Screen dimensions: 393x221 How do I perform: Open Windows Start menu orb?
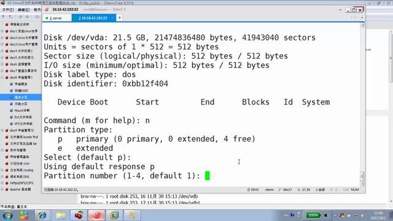tap(7, 215)
